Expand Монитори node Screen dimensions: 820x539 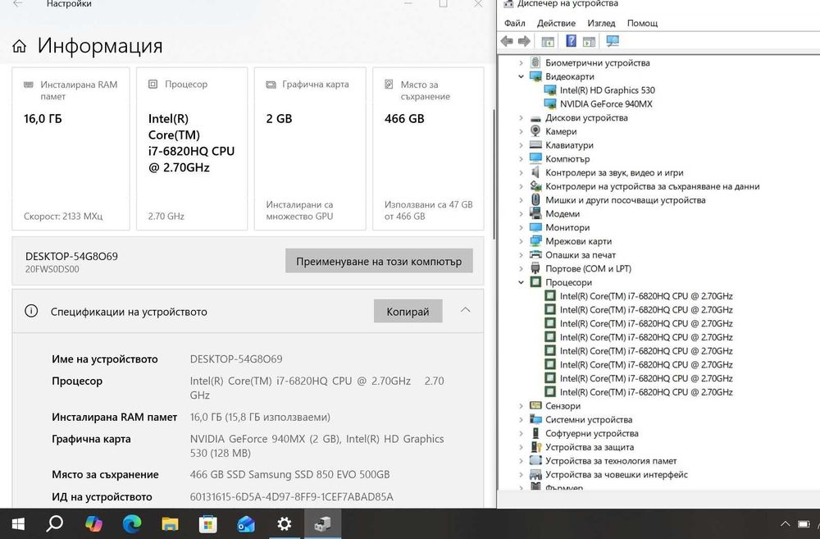(x=521, y=227)
